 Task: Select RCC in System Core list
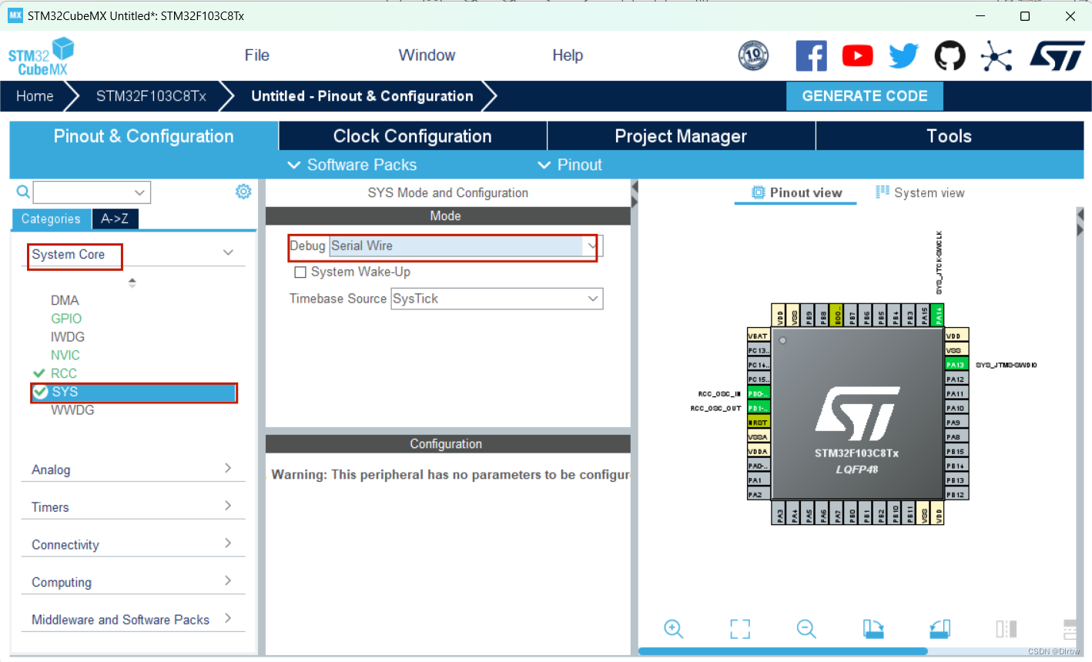tap(64, 373)
